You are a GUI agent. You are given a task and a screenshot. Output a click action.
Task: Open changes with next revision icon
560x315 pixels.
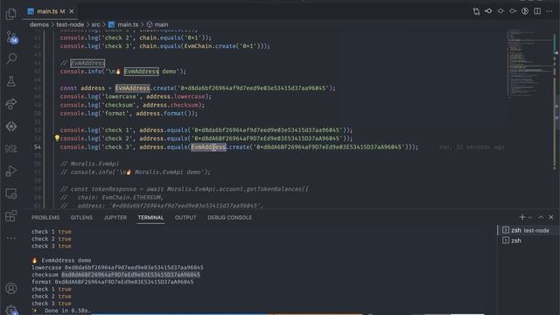pyautogui.click(x=513, y=11)
